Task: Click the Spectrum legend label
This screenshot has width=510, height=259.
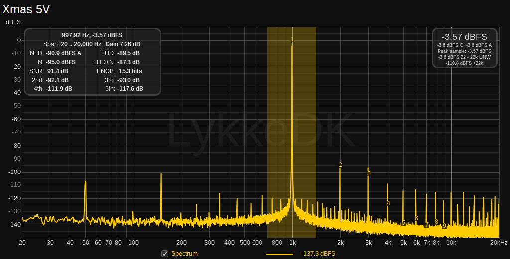Action: coord(184,254)
